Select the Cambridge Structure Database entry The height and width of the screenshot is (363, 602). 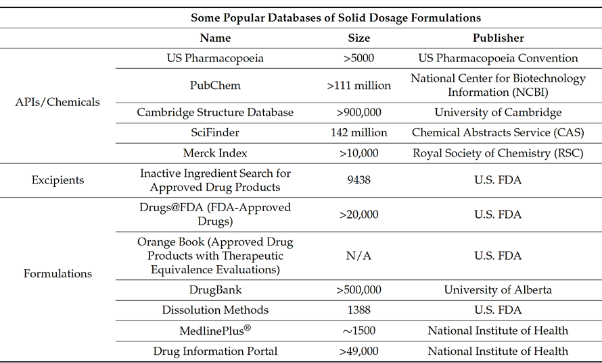point(215,113)
